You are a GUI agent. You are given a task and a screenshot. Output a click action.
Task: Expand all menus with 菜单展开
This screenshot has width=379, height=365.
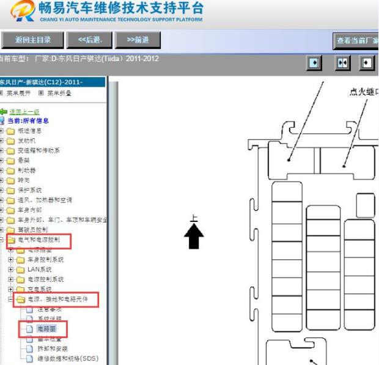(x=18, y=93)
